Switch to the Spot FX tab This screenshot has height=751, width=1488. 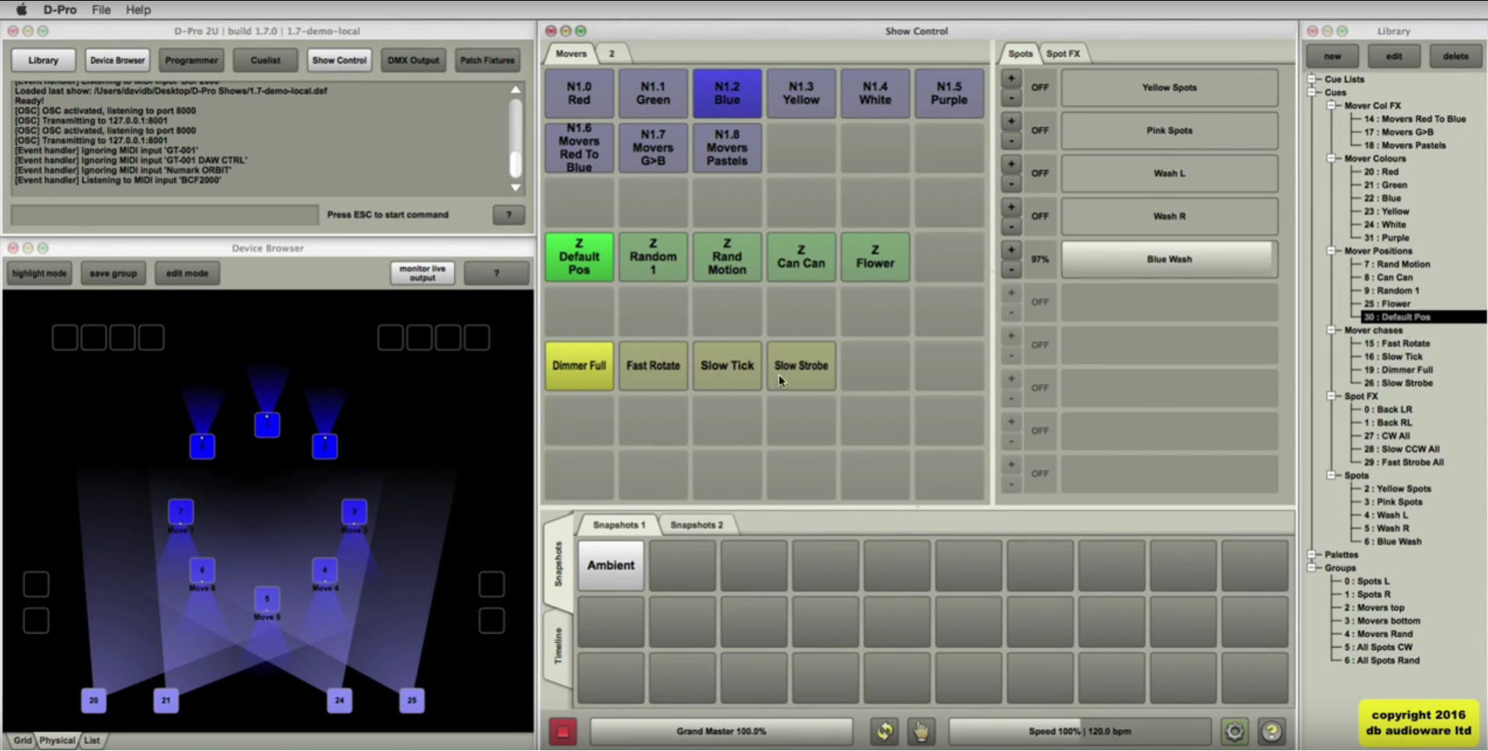[x=1062, y=54]
